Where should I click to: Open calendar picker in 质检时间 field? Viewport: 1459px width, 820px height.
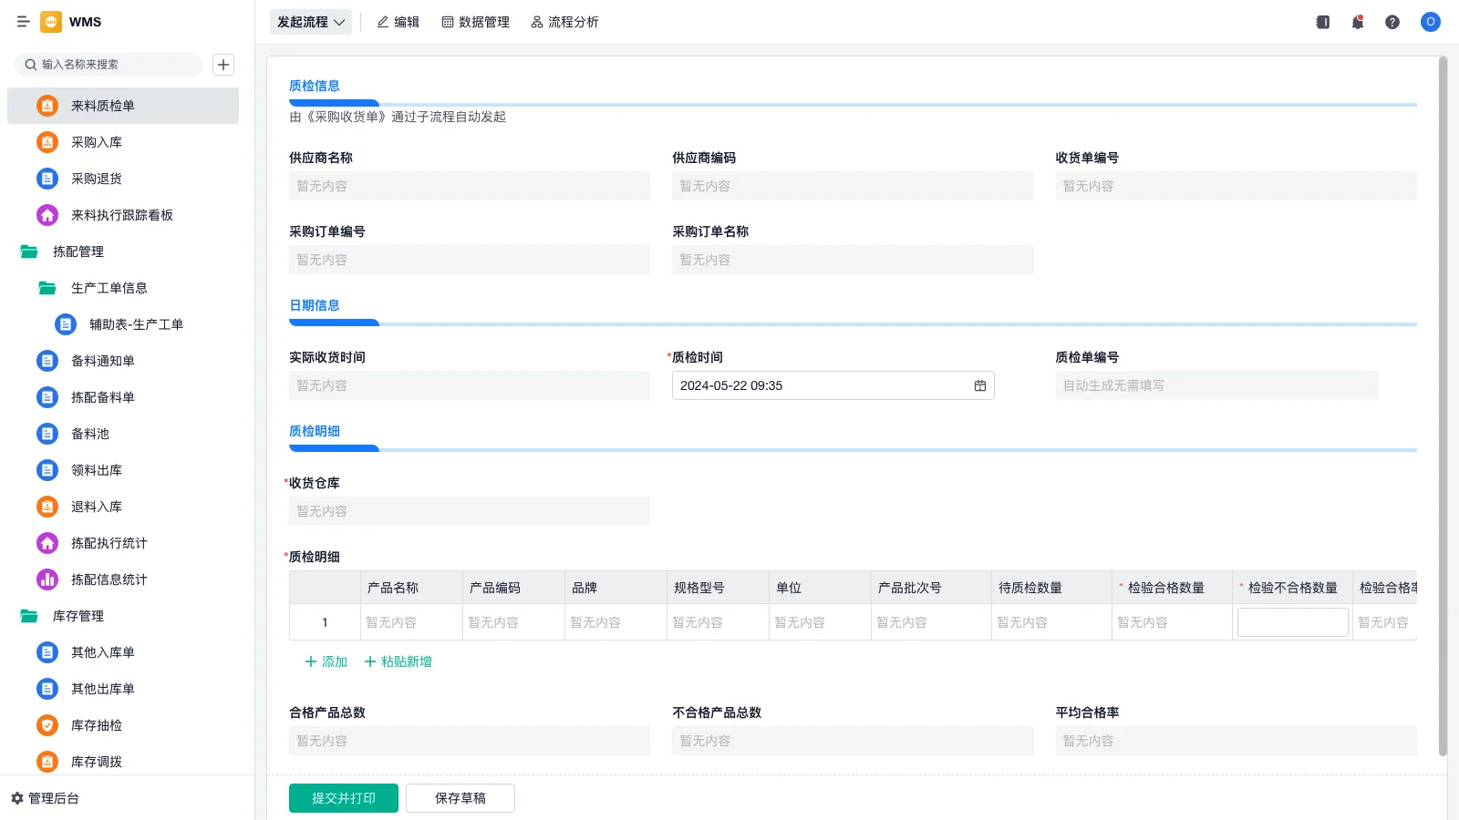980,385
